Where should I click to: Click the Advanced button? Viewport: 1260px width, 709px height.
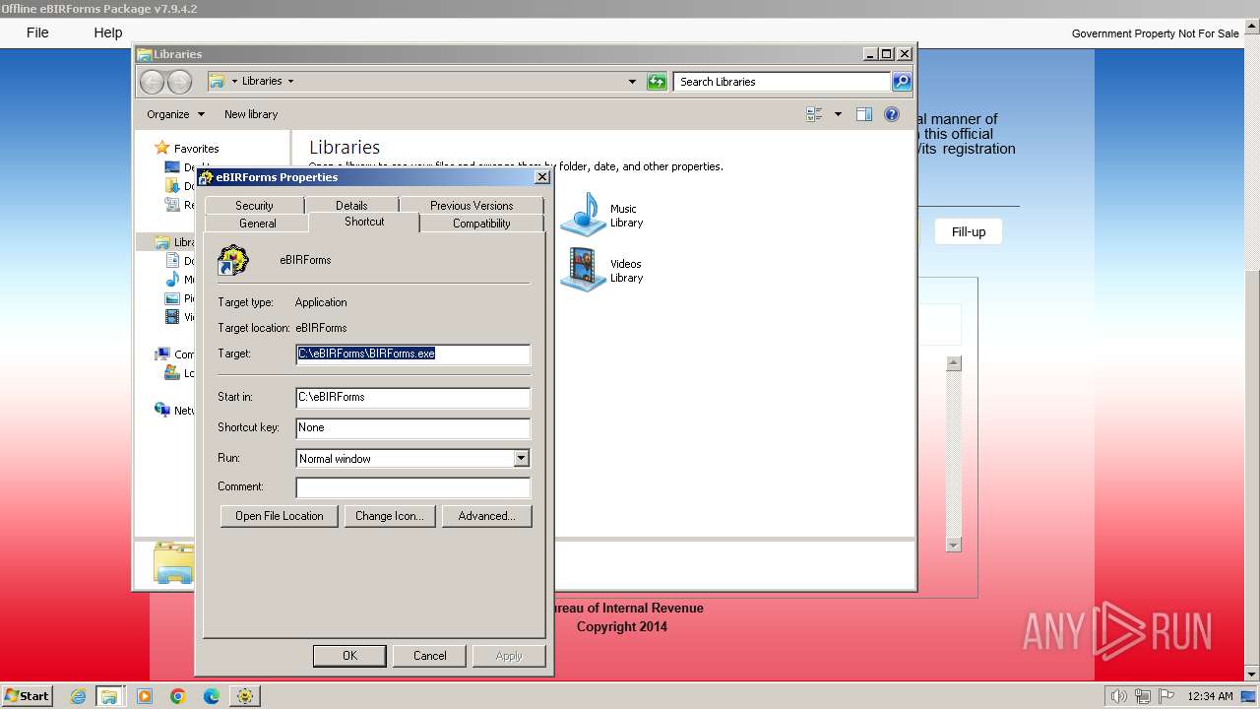coord(486,516)
